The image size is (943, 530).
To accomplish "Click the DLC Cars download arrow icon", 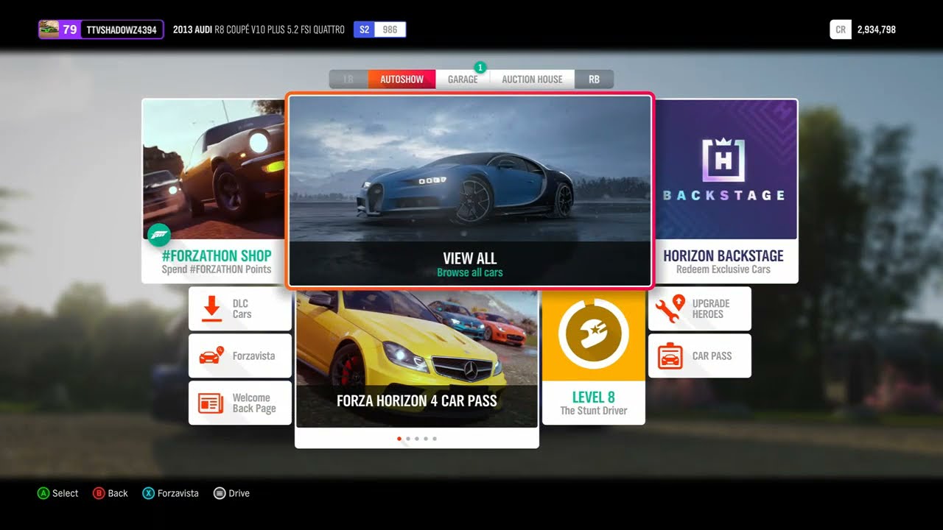I will [x=212, y=308].
